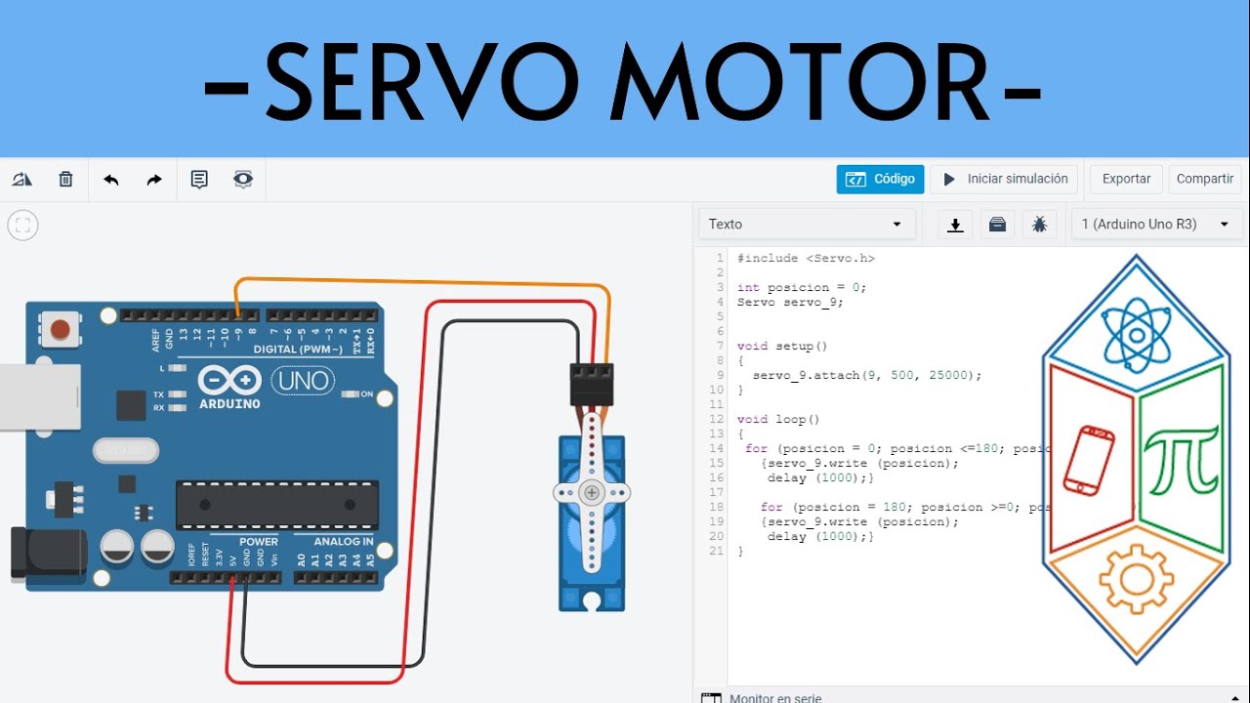Click code line 'int posicion = 0;'
This screenshot has width=1250, height=703.
pos(802,288)
